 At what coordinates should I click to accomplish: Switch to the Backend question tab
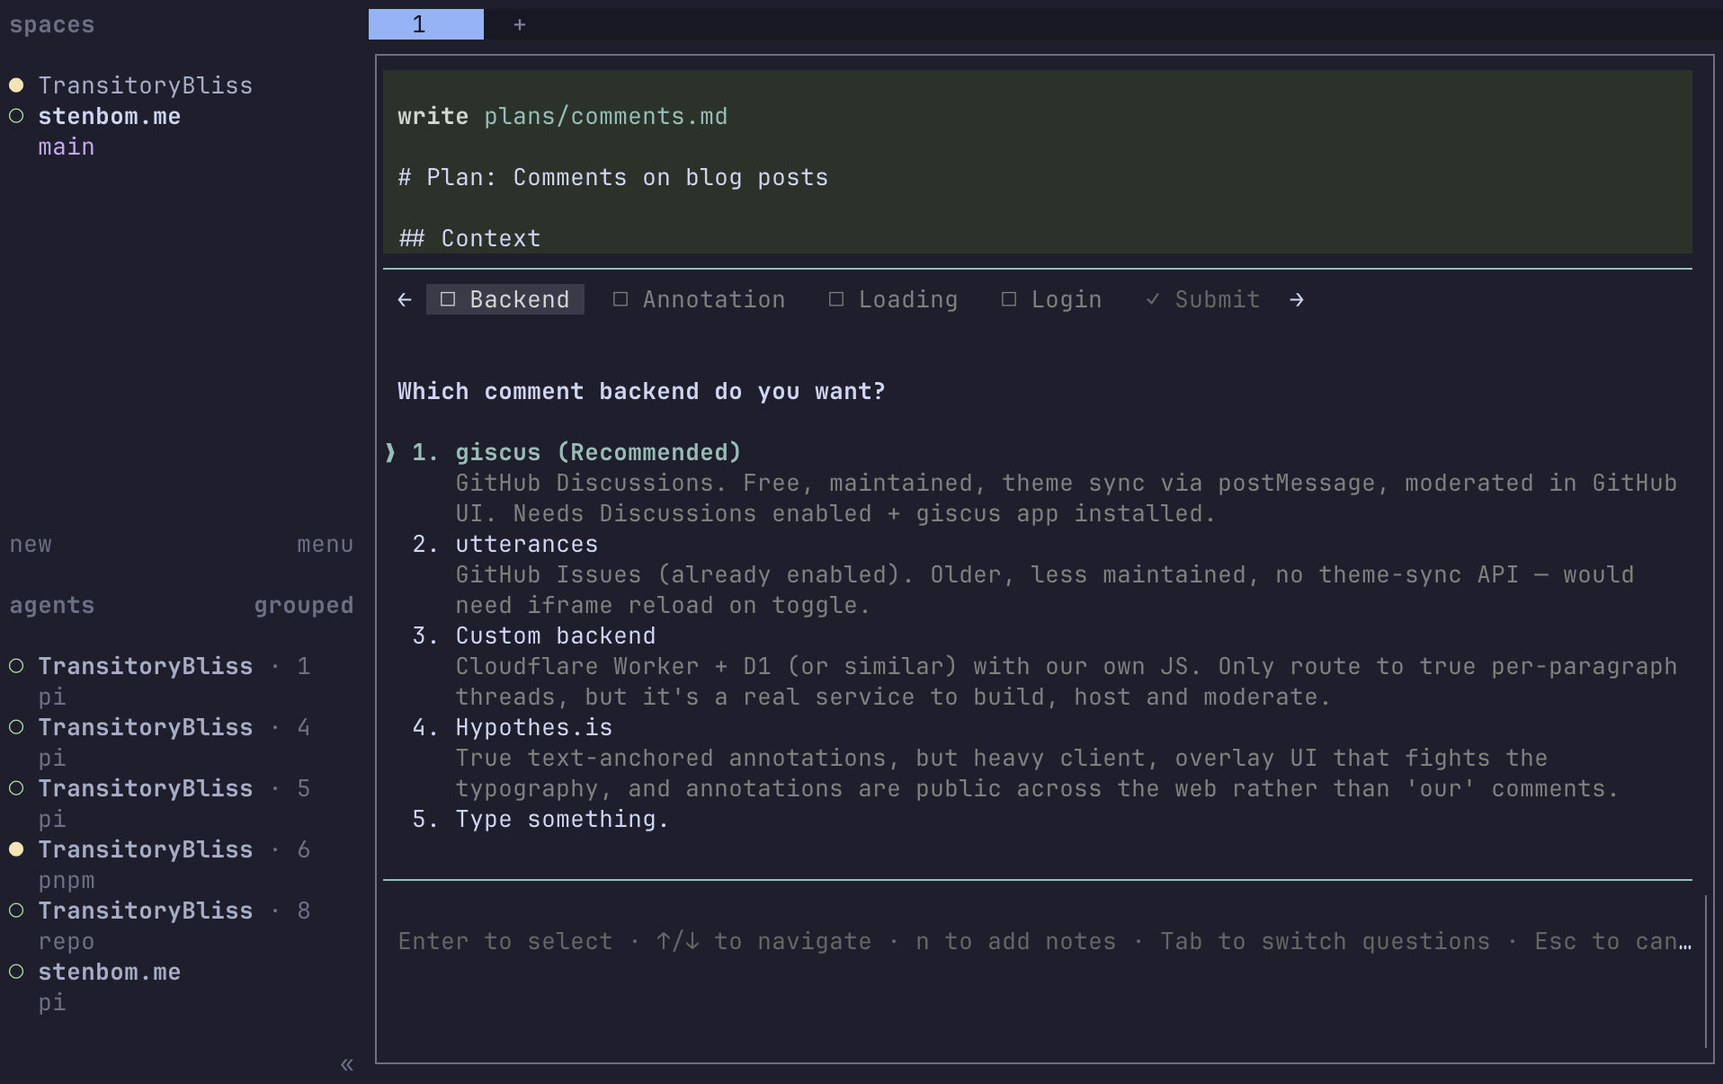(x=505, y=300)
